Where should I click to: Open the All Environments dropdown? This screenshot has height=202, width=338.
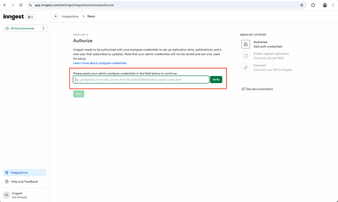coord(25,29)
